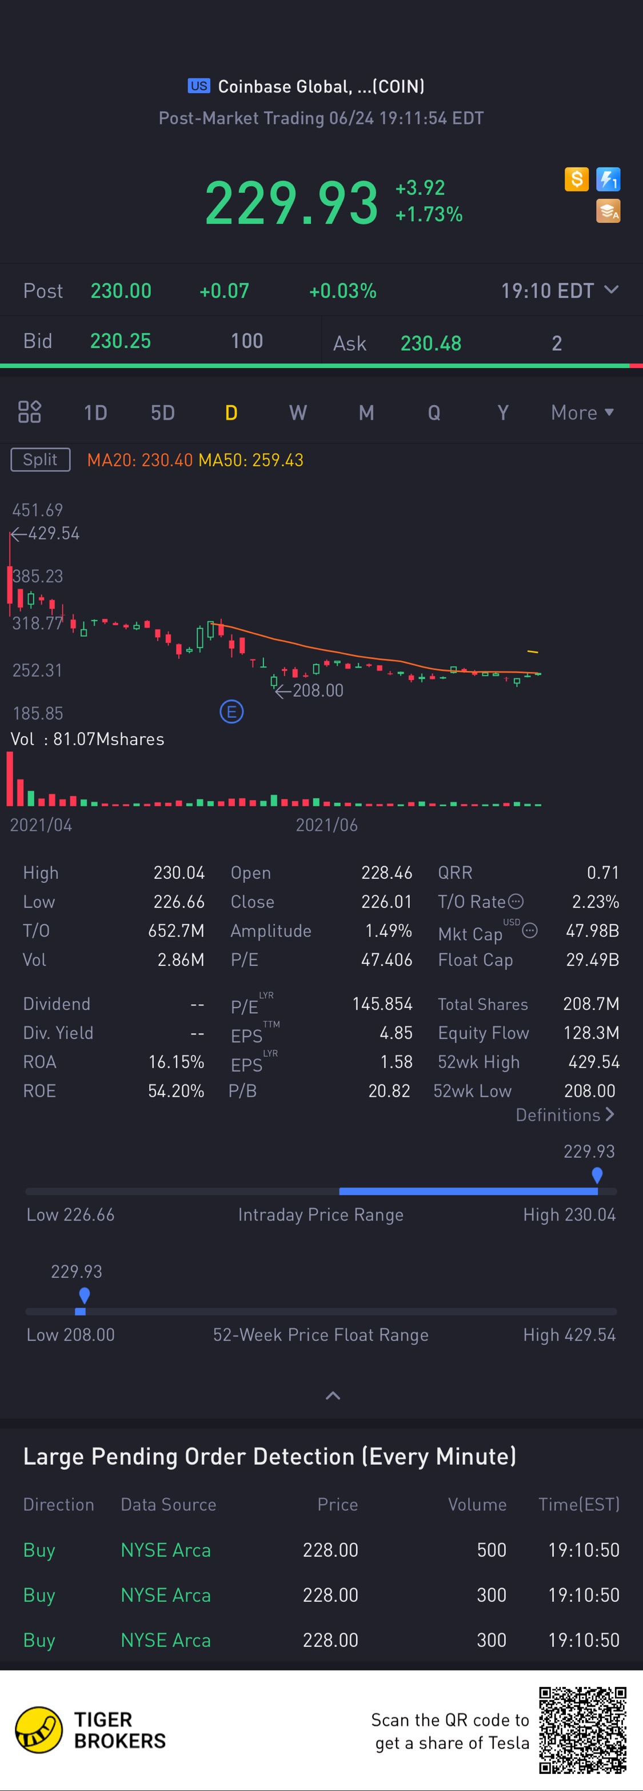Toggle the Split adjustment button
643x1791 pixels.
[x=41, y=459]
